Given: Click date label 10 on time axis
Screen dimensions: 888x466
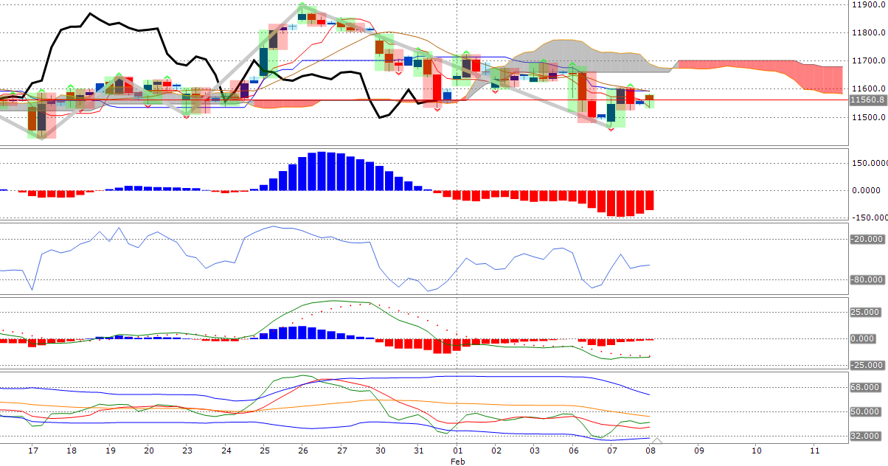Looking at the screenshot, I should coord(757,450).
